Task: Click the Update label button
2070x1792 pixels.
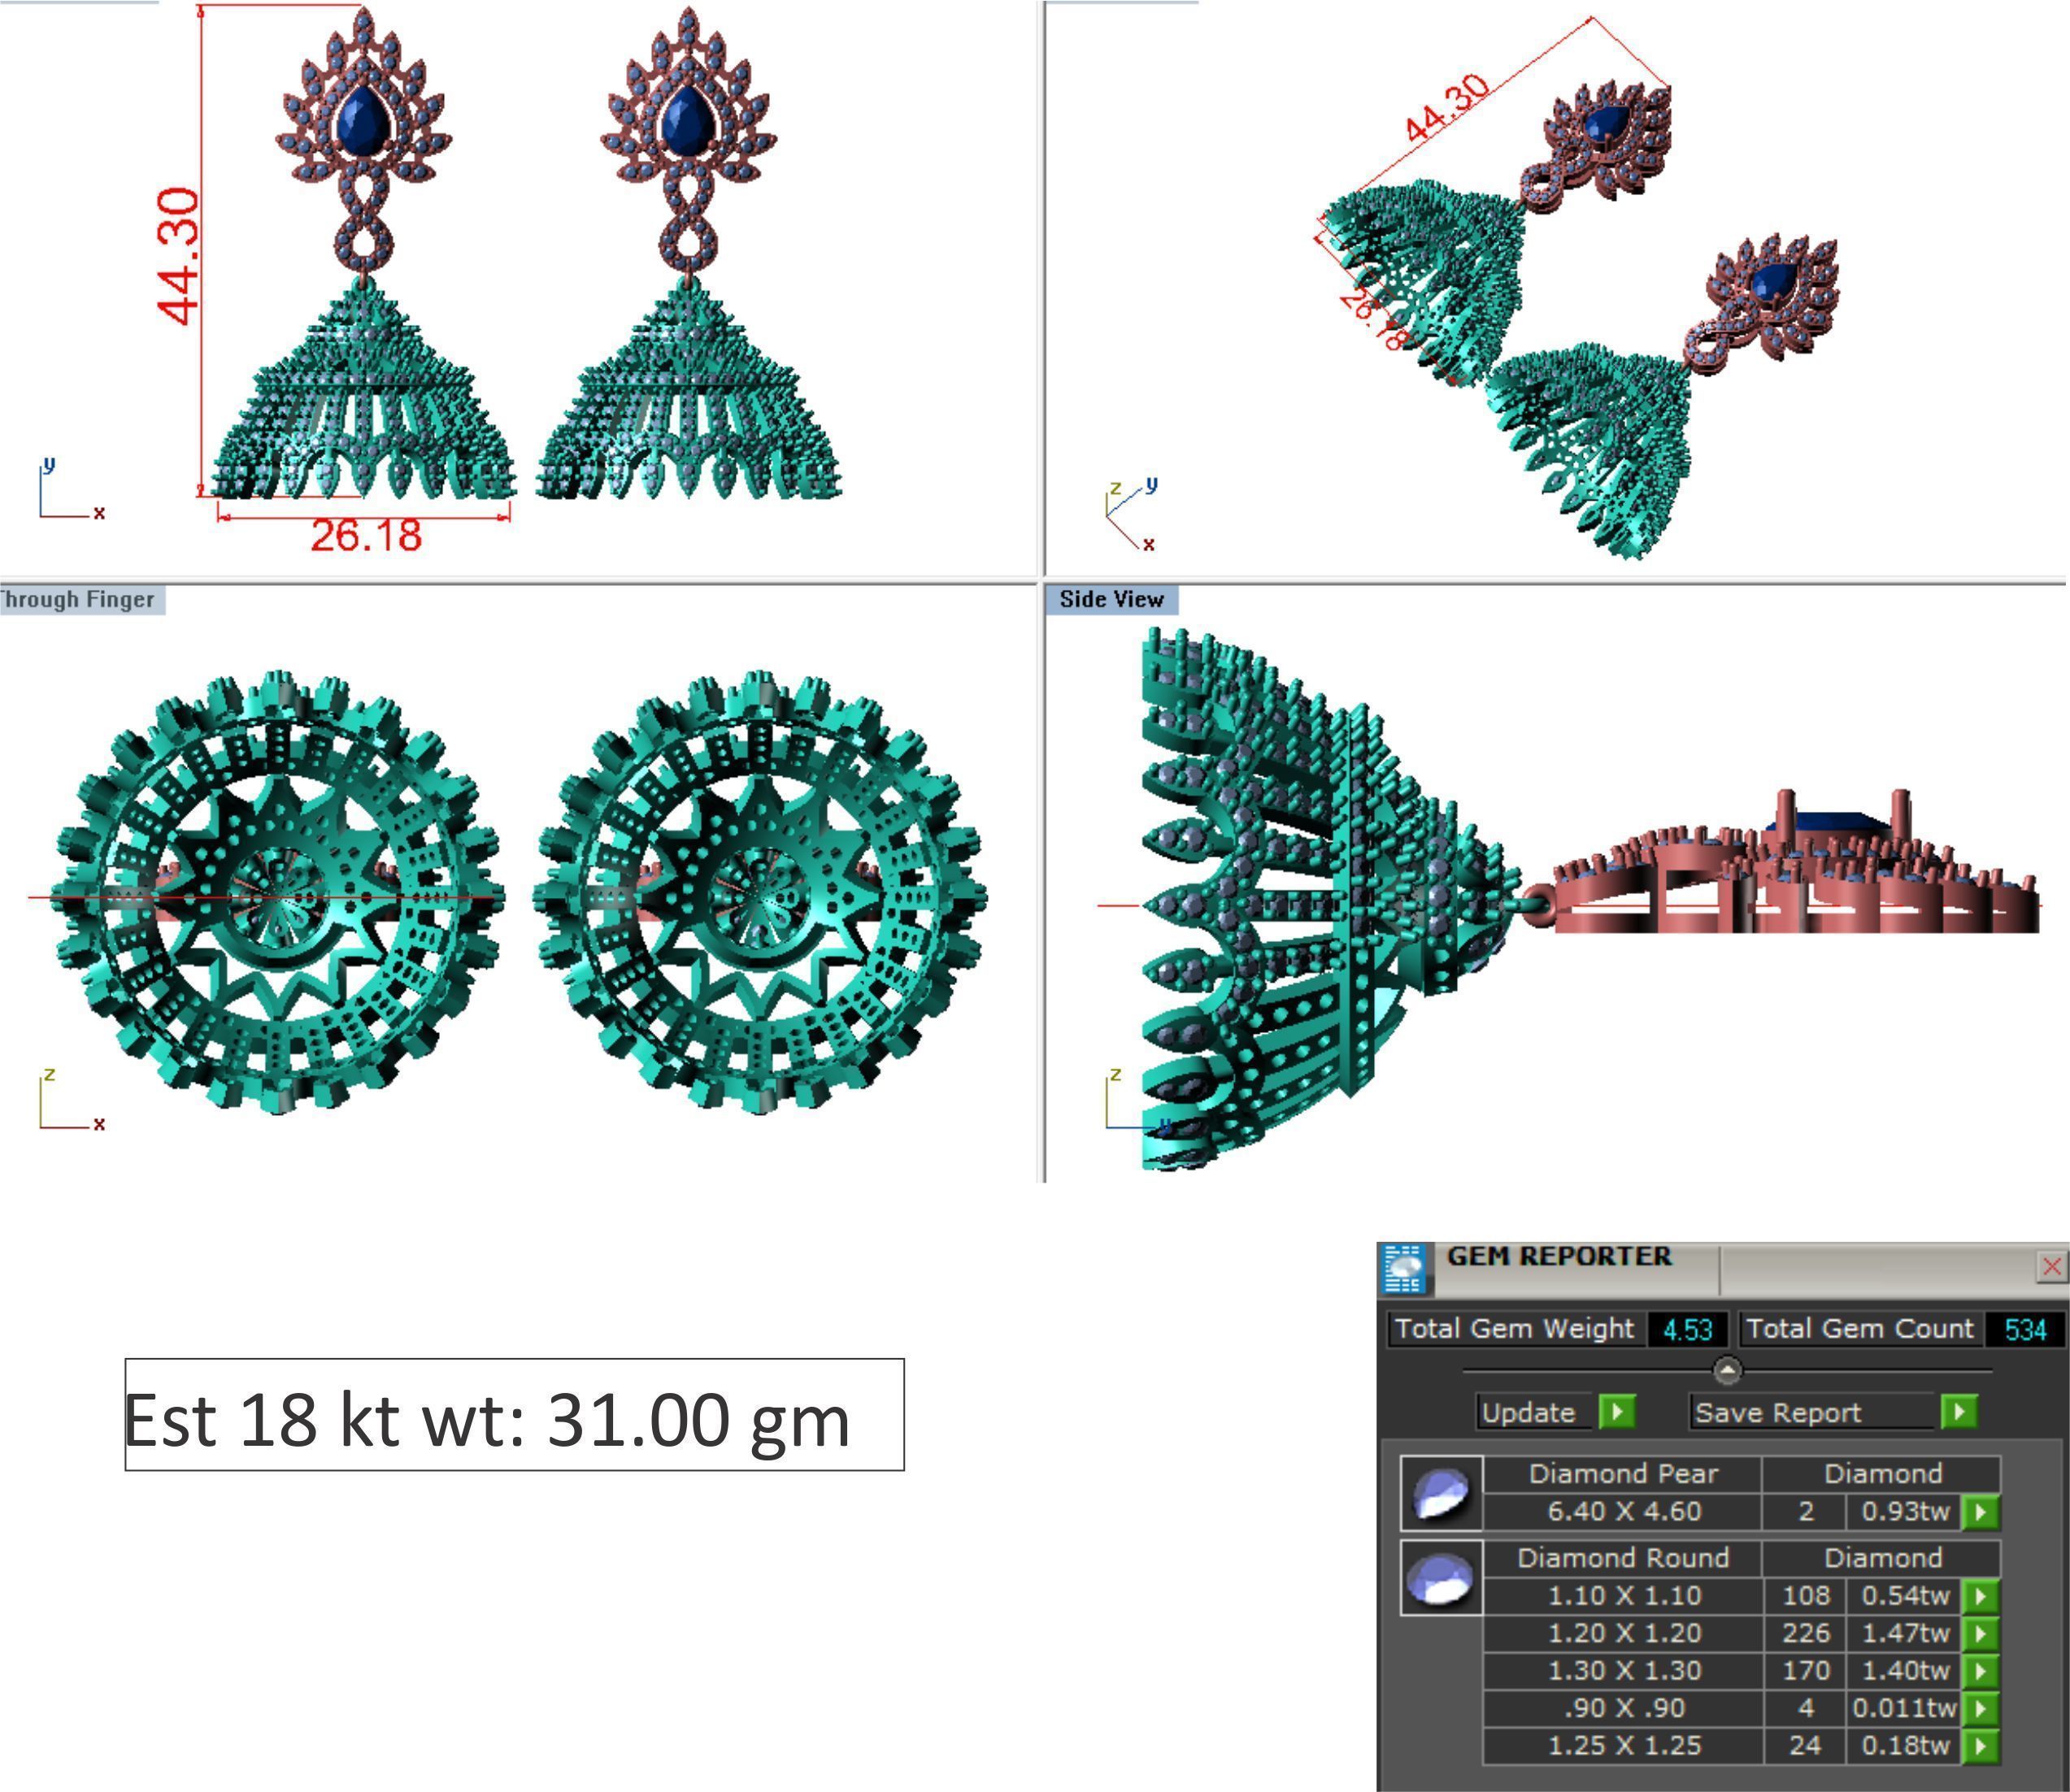Action: point(1533,1412)
